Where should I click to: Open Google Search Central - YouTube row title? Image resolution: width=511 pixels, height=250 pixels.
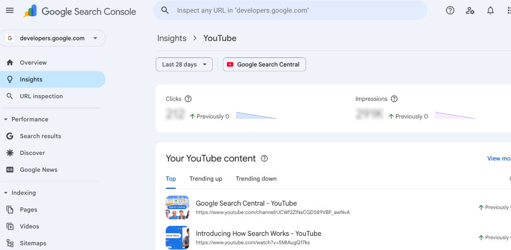(x=246, y=204)
